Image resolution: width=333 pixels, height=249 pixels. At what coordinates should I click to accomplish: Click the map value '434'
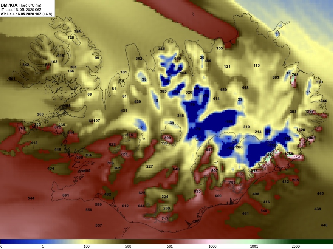pos(51,169)
